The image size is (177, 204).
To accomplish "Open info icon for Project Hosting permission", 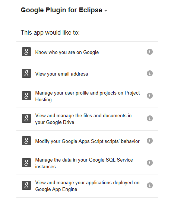I will tap(150, 96).
